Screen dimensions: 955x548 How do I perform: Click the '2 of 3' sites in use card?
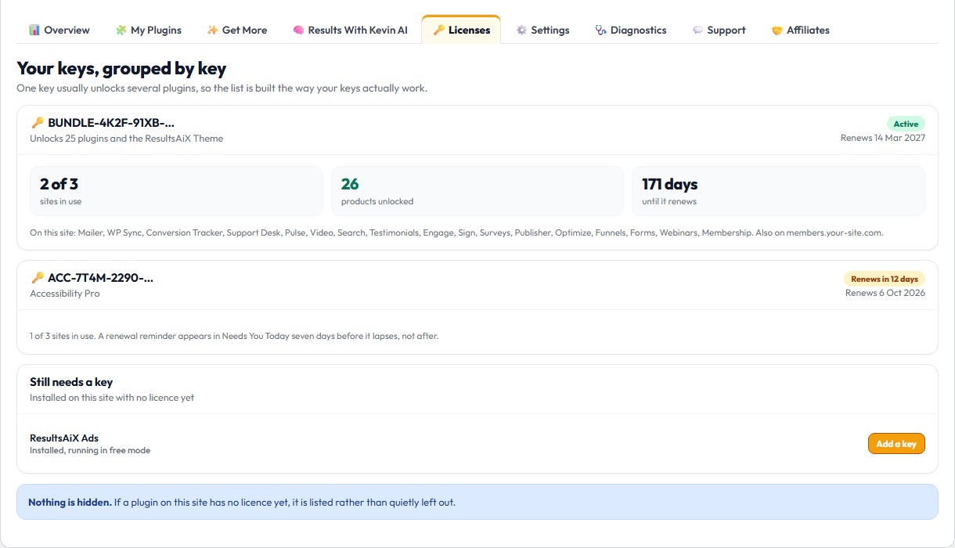(176, 191)
